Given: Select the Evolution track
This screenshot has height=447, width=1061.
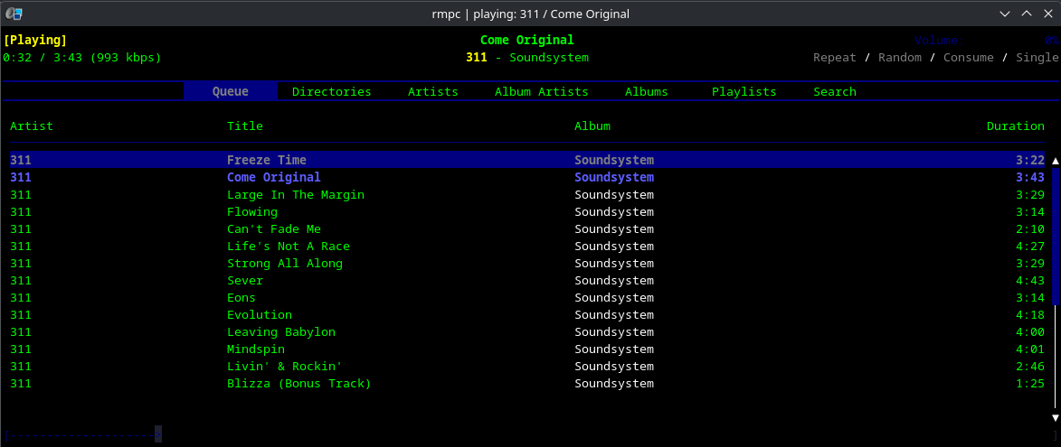Looking at the screenshot, I should click(x=527, y=314).
